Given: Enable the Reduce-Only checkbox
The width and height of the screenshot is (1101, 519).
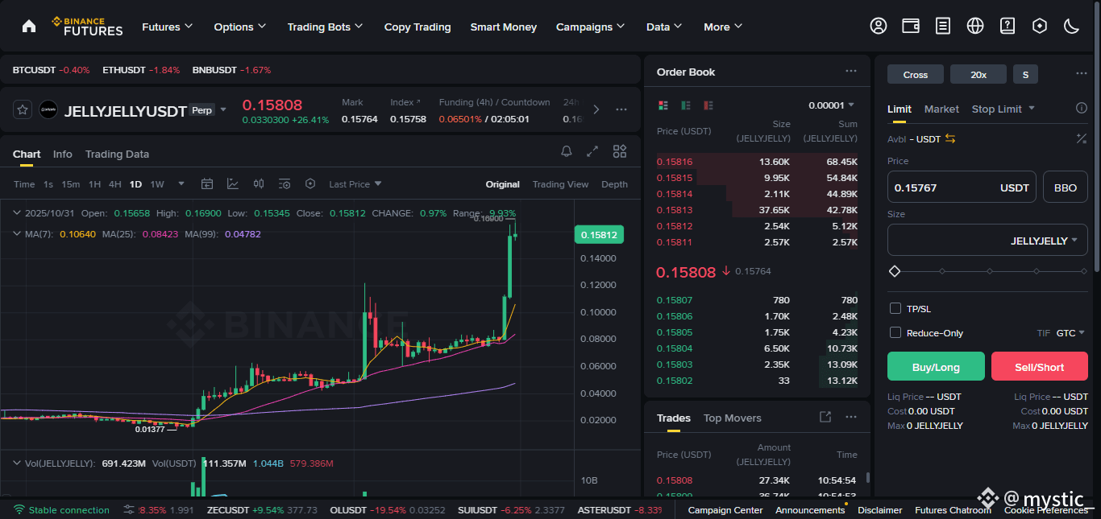Looking at the screenshot, I should [x=895, y=332].
